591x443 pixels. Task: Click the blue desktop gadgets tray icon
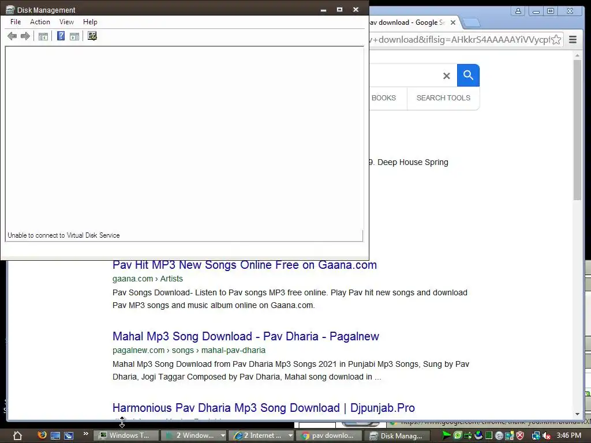click(x=510, y=436)
